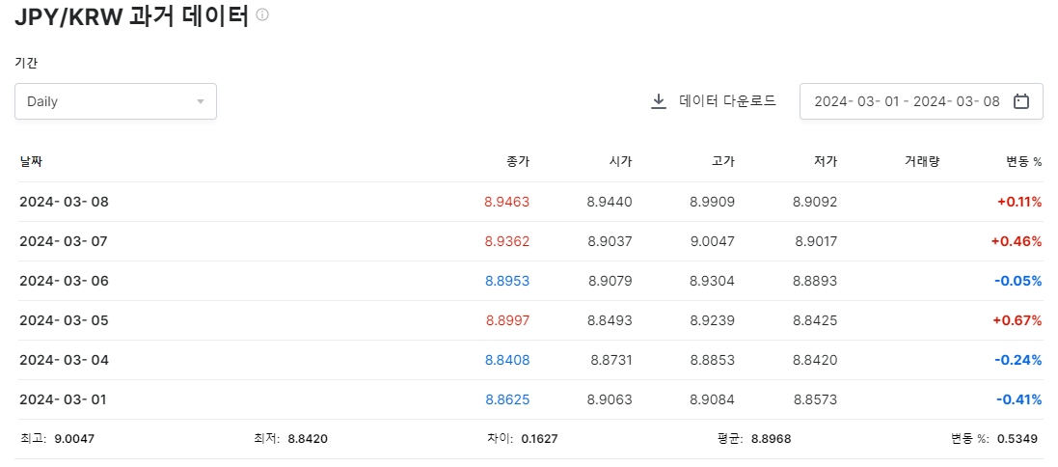Image resolution: width=1058 pixels, height=467 pixels.
Task: Click high price 8.9239
Action: tap(713, 320)
